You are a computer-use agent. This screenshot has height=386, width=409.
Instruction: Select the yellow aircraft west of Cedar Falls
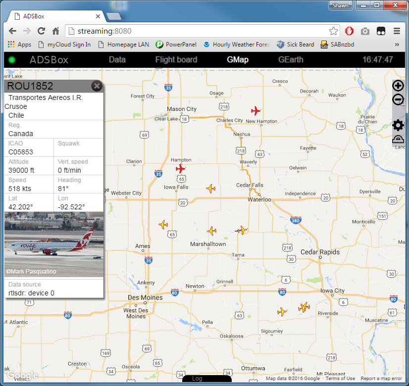[x=211, y=188]
